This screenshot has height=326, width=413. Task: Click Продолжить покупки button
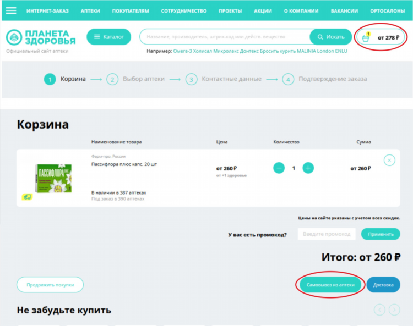(50, 285)
